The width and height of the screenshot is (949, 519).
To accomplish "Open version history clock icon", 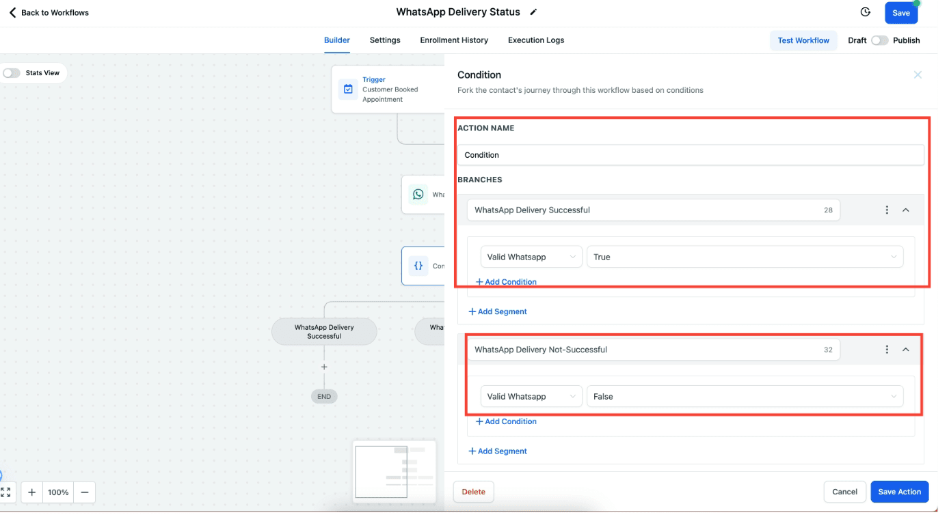I will click(x=865, y=12).
